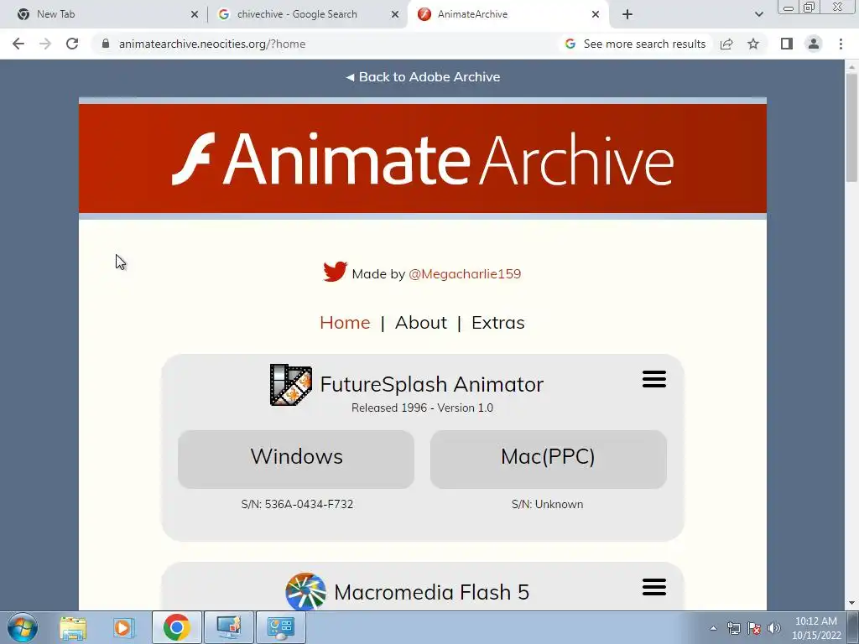This screenshot has width=859, height=644.
Task: Click the Macromedia Flash 5 heading
Action: 432,592
